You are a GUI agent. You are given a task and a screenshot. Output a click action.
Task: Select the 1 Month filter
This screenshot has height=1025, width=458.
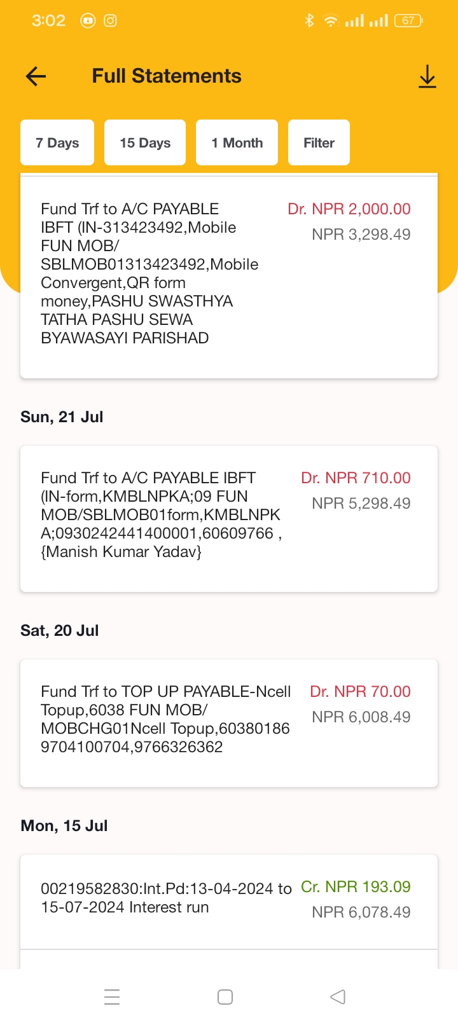tap(237, 142)
